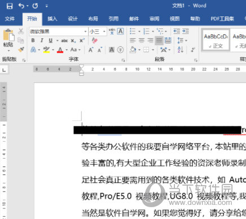Image resolution: width=246 pixels, height=219 pixels.
Task: Increase paragraph indent
Action: pos(186,31)
